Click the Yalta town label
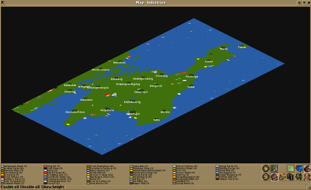Viewport: 311px width, 190px height. [x=157, y=120]
